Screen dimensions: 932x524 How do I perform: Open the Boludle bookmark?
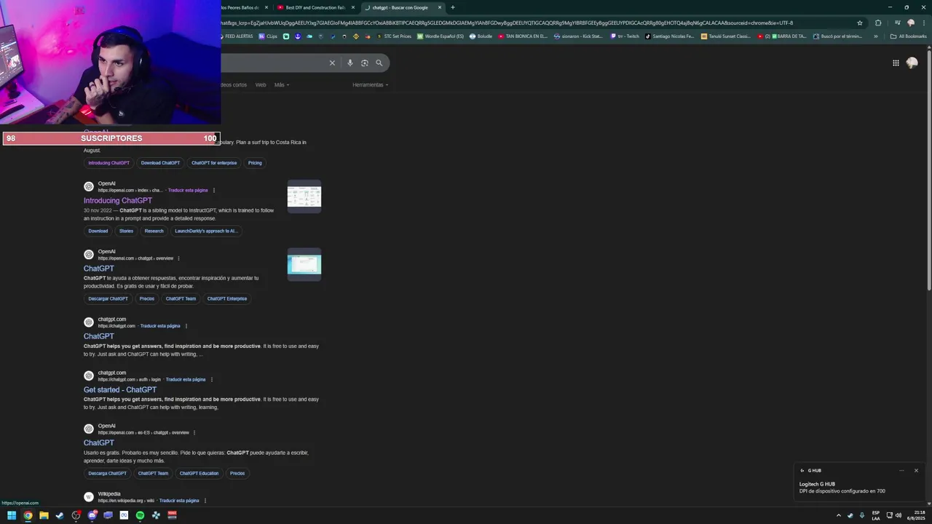(x=481, y=36)
